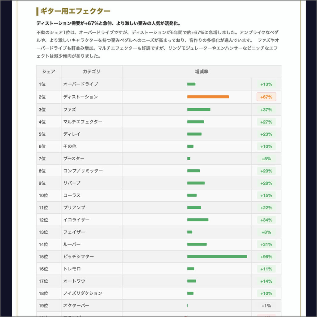
Task: Click the シェア column header
Action: pyautogui.click(x=48, y=72)
